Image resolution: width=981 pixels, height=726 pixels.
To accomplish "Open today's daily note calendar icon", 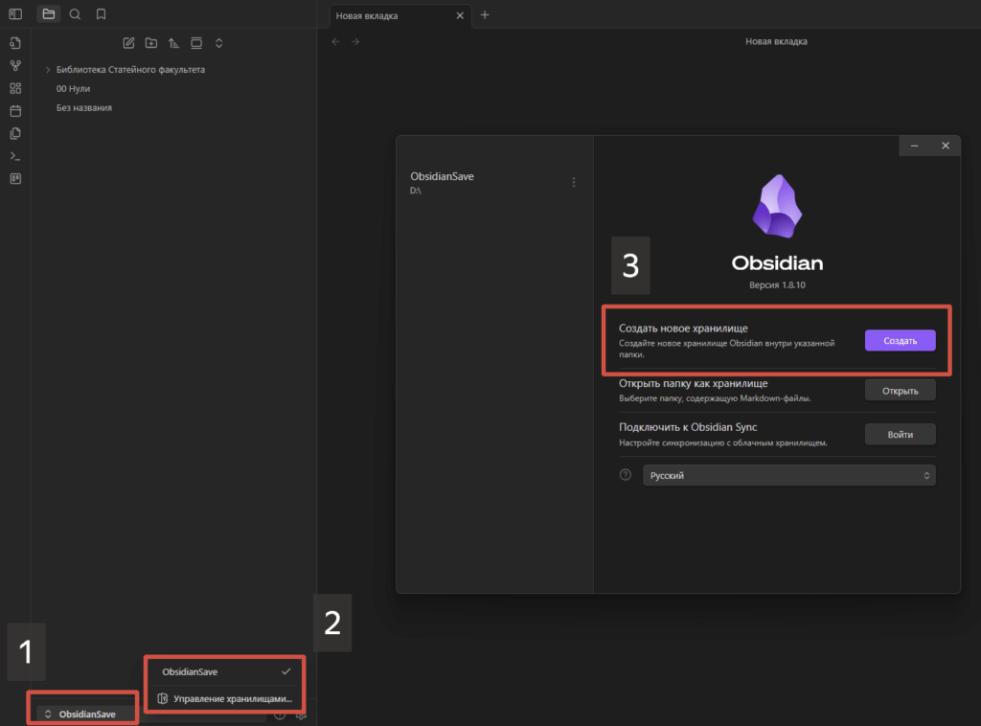I will (x=15, y=111).
